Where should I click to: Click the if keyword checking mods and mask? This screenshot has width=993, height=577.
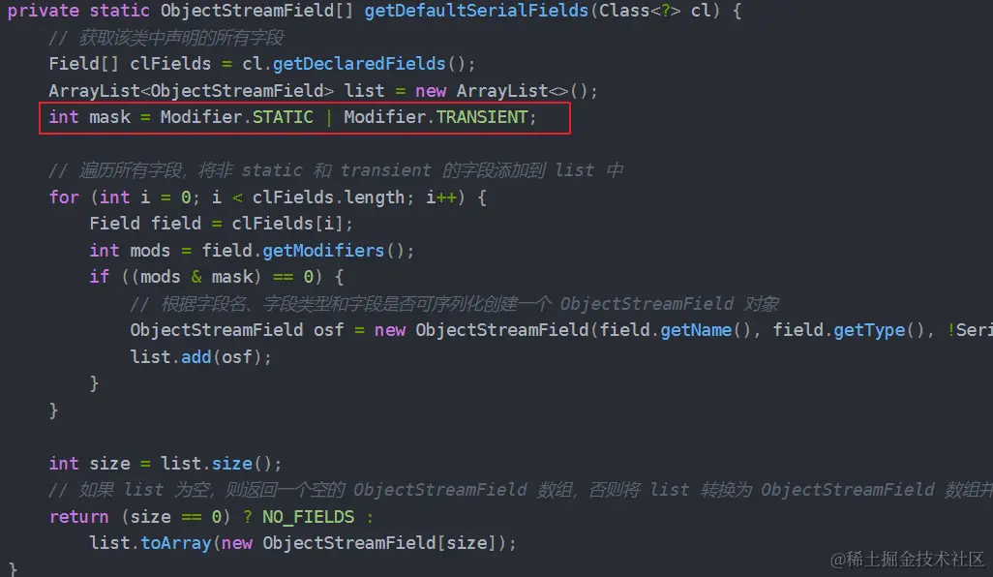click(100, 277)
